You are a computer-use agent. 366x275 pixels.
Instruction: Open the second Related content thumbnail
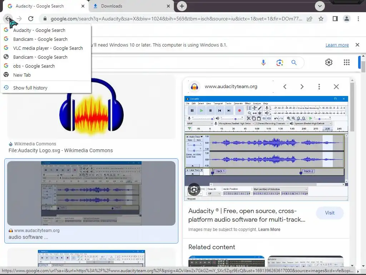306,261
